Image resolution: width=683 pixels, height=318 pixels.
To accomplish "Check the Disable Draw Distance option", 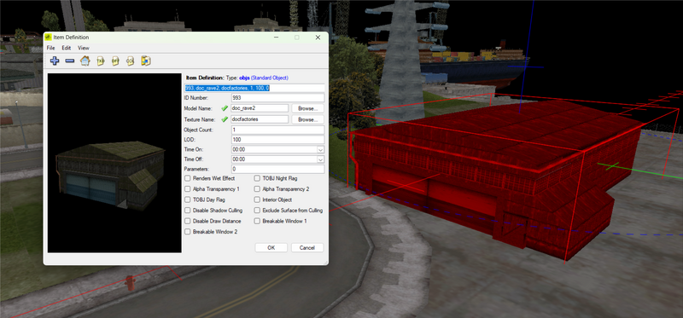I will point(187,221).
